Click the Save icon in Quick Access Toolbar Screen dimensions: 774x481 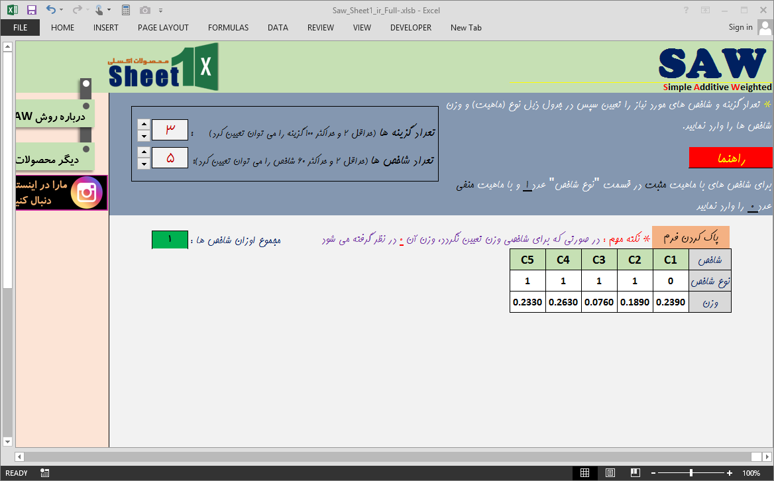(x=32, y=10)
